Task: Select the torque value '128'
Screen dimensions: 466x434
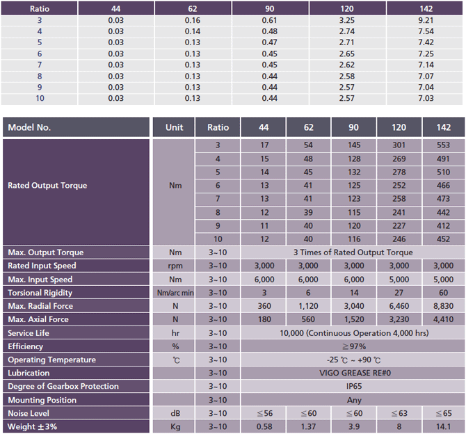Action: coord(353,159)
